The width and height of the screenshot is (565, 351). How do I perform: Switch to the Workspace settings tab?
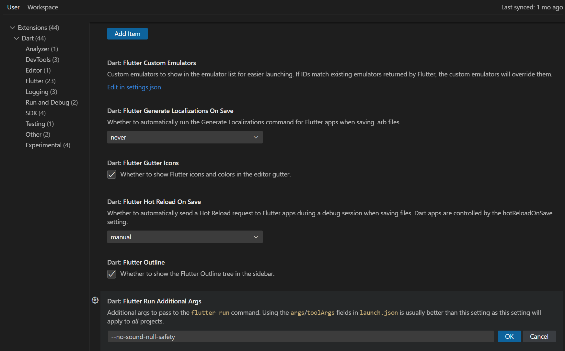[x=43, y=7]
